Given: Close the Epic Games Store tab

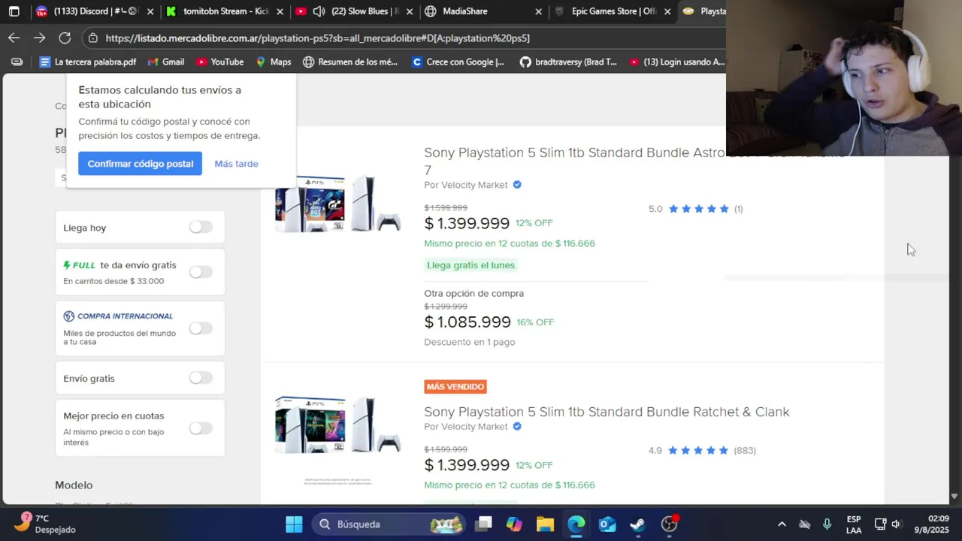Looking at the screenshot, I should 667,11.
